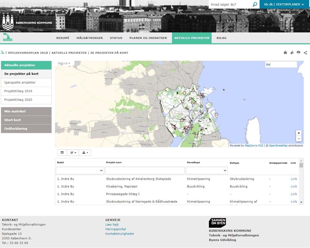310x248 pixels.
Task: Open the Målsætninger tab
Action: pos(90,38)
